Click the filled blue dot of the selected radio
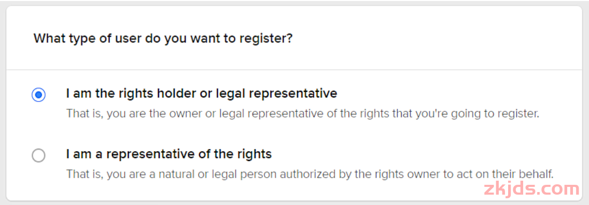 38,95
